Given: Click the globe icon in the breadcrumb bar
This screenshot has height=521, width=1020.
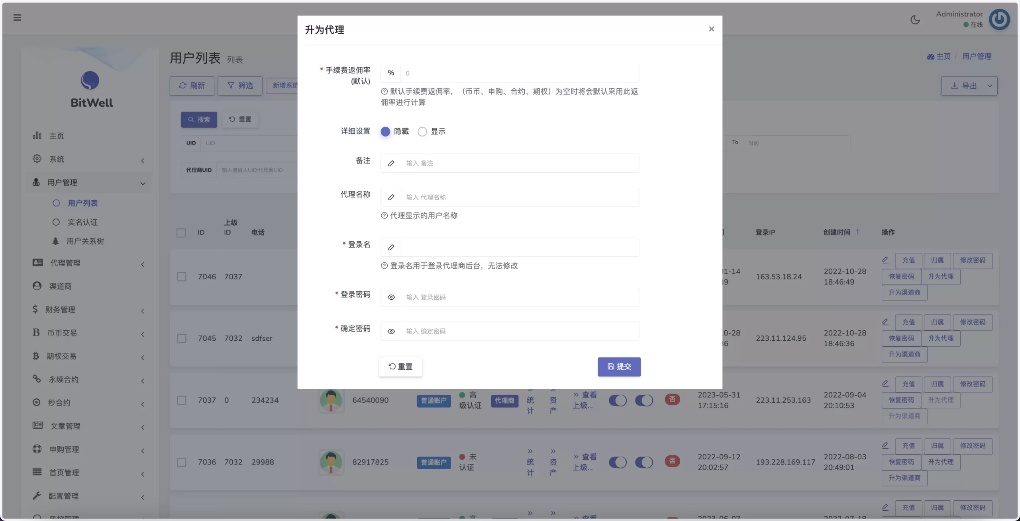Looking at the screenshot, I should (930, 56).
